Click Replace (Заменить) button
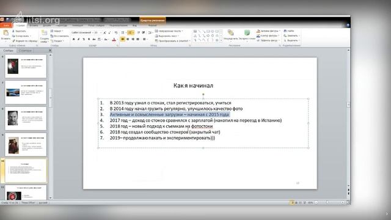This screenshot has height=220, width=391. (x=291, y=35)
